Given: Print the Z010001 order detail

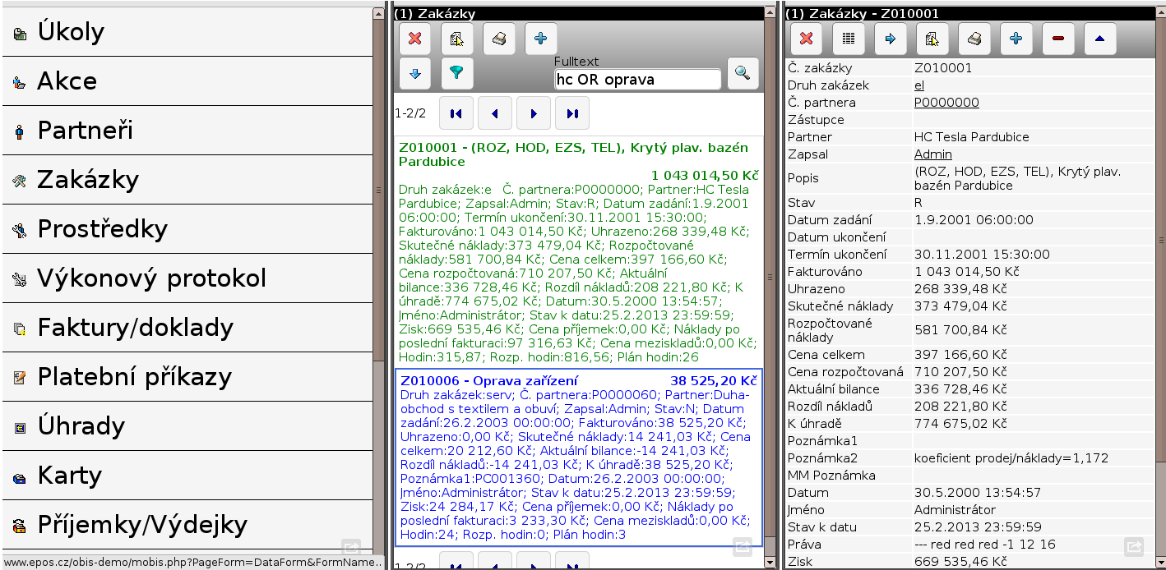Looking at the screenshot, I should [x=974, y=39].
